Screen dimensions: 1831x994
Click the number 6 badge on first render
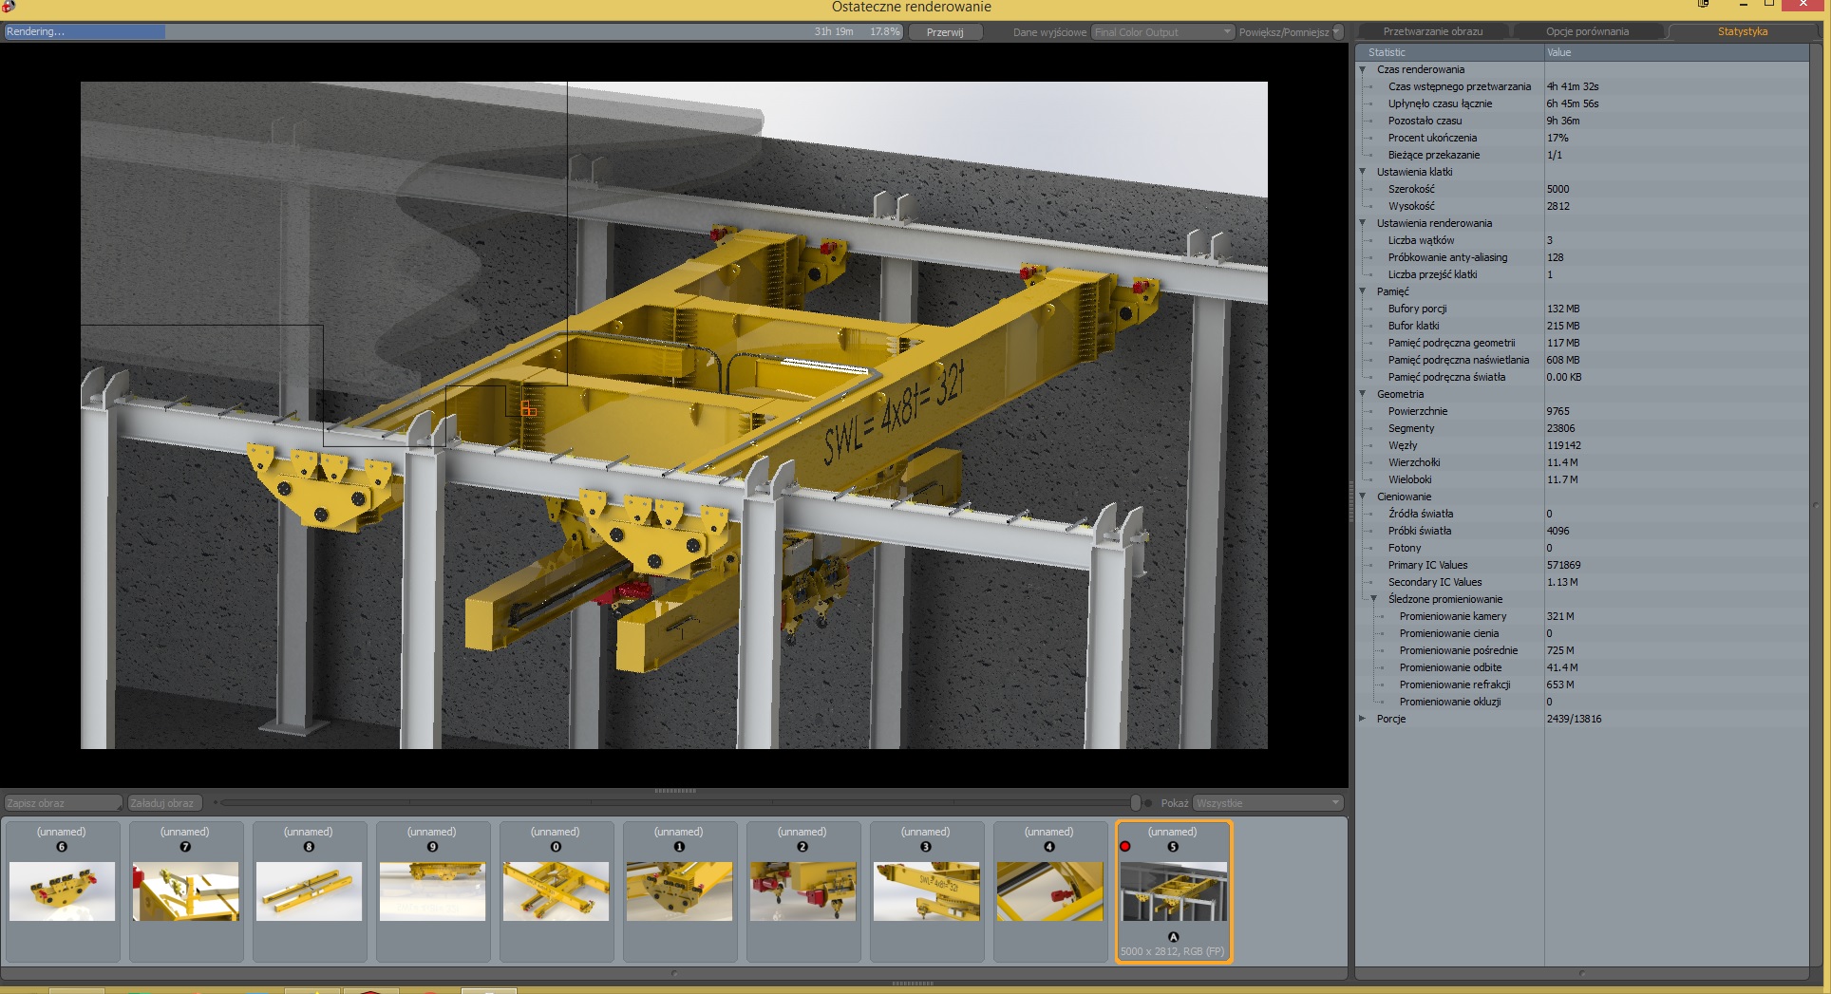click(x=62, y=847)
